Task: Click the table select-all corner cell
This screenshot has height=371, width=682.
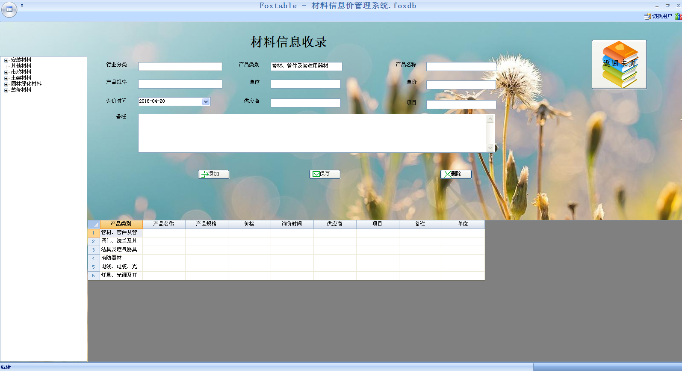Action: (94, 224)
